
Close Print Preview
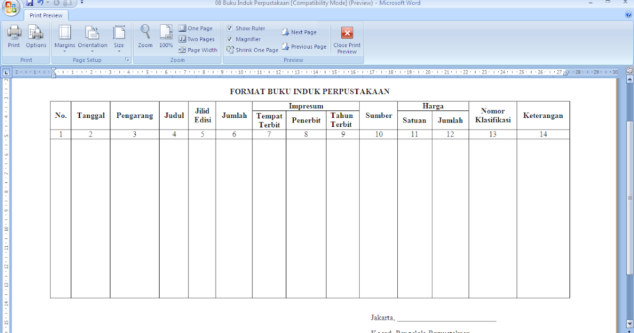[x=347, y=40]
